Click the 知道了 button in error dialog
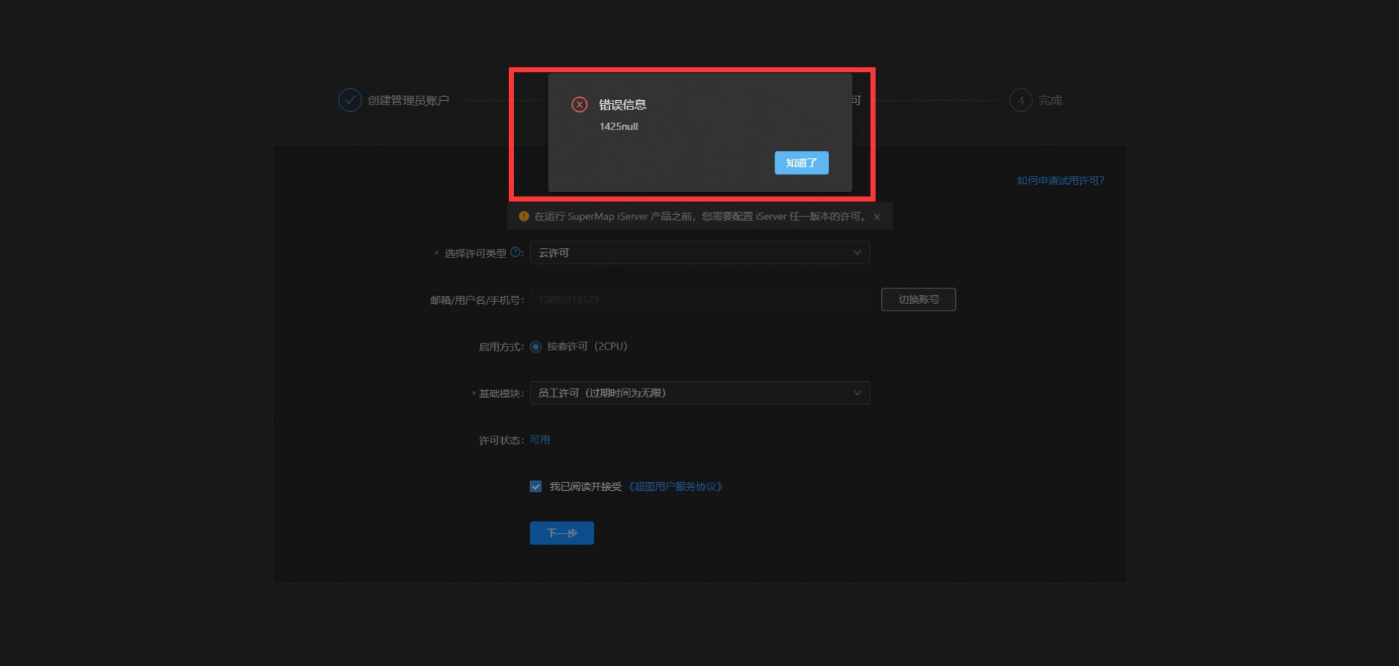The height and width of the screenshot is (666, 1399). click(801, 163)
